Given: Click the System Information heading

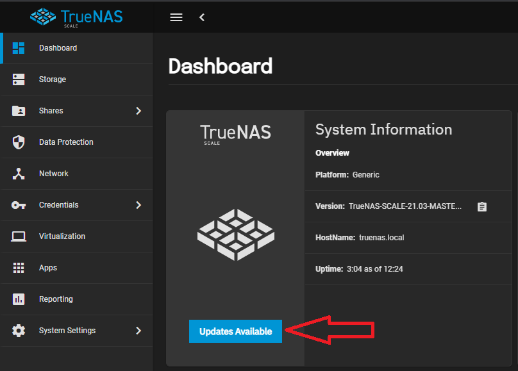Looking at the screenshot, I should pos(383,129).
